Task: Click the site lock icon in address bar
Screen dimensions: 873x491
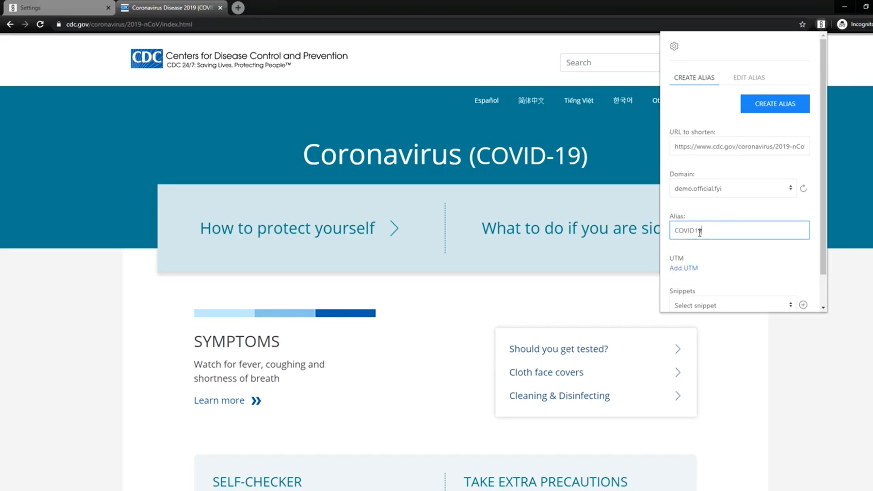Action: [x=59, y=24]
